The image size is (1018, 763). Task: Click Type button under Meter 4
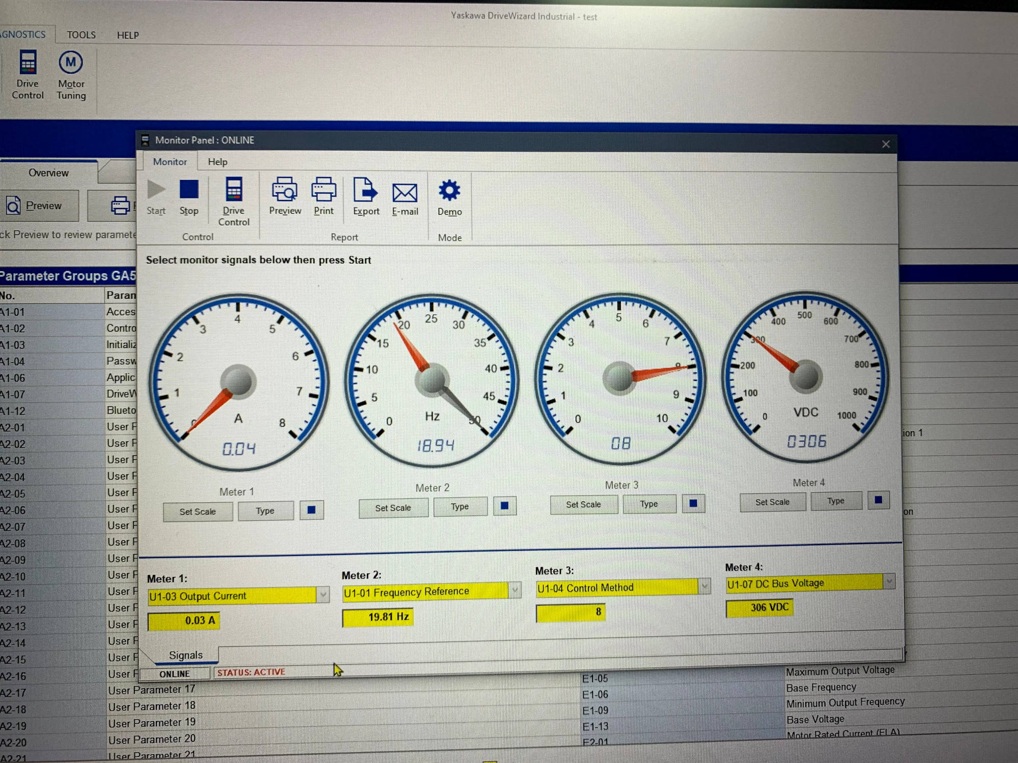836,501
